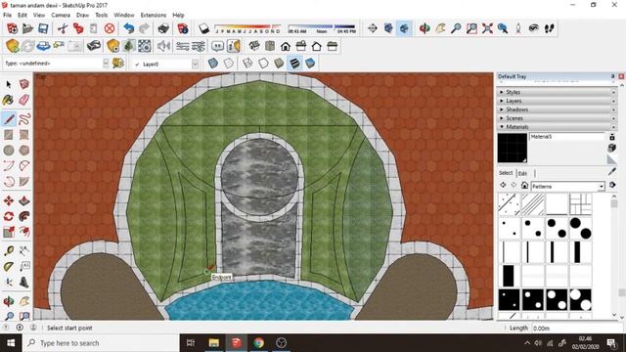Select the red Move tool
Screen dimensions: 626x352
tap(9, 200)
